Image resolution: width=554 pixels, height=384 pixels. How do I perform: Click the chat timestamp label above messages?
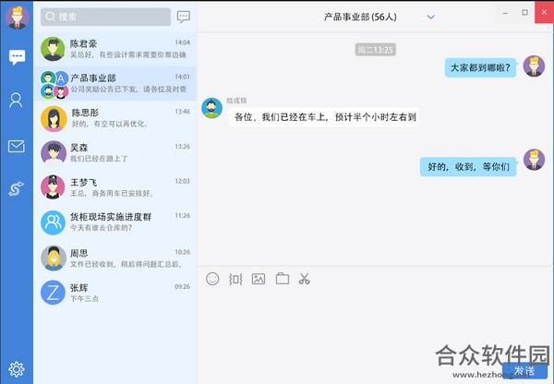pos(375,50)
